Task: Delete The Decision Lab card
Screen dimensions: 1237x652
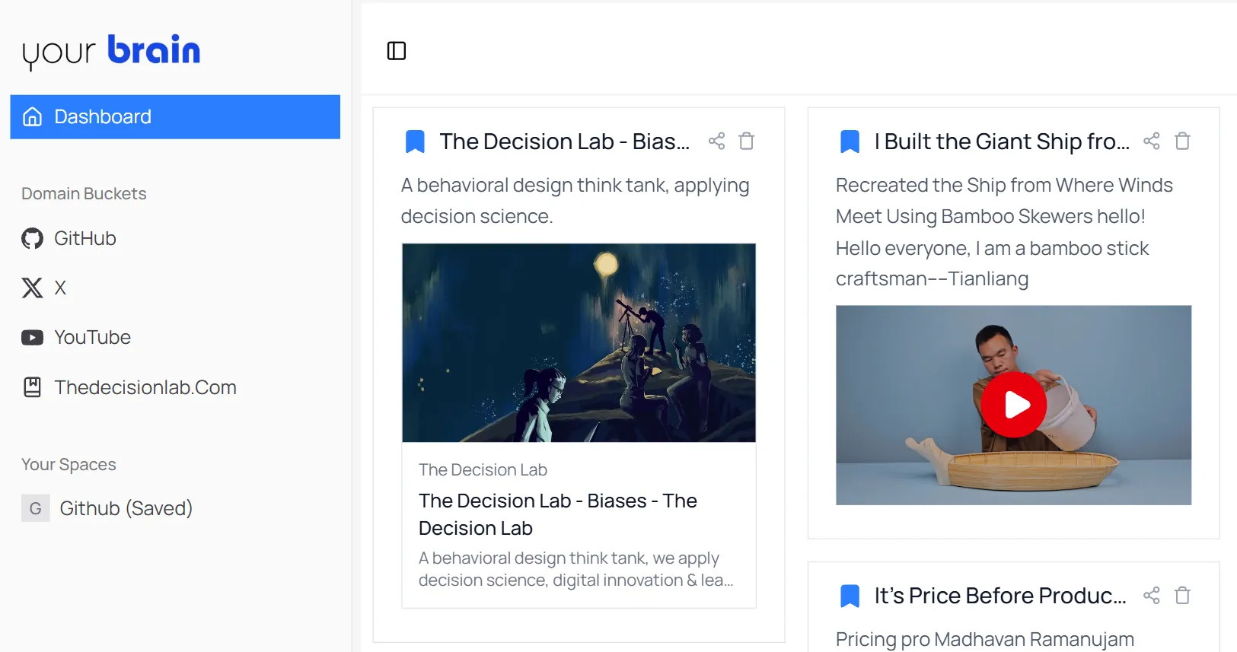Action: [x=747, y=141]
